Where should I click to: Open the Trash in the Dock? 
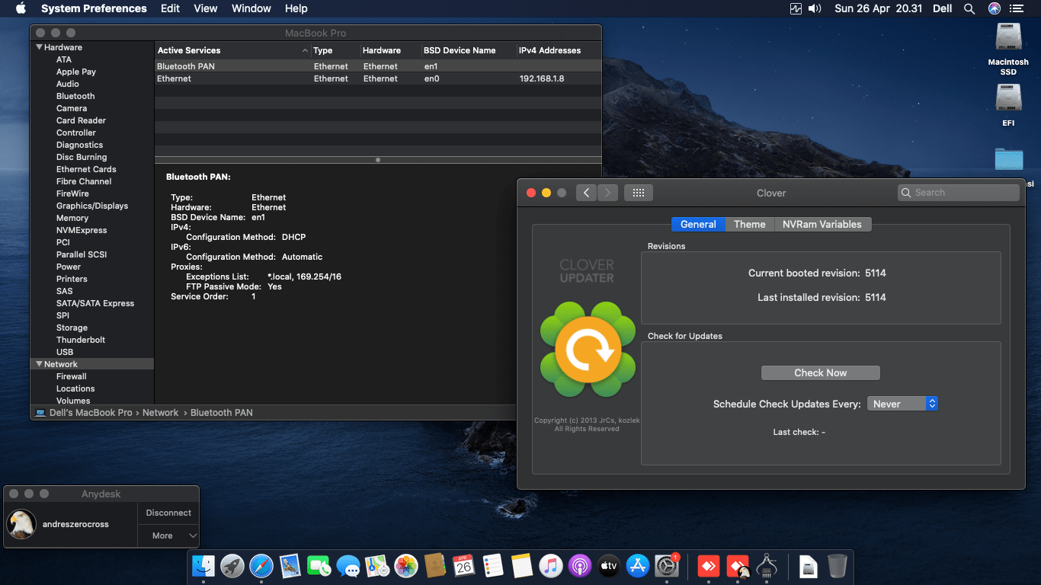click(x=838, y=566)
